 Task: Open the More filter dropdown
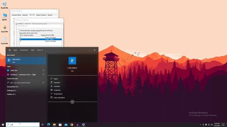pyautogui.click(x=40, y=50)
